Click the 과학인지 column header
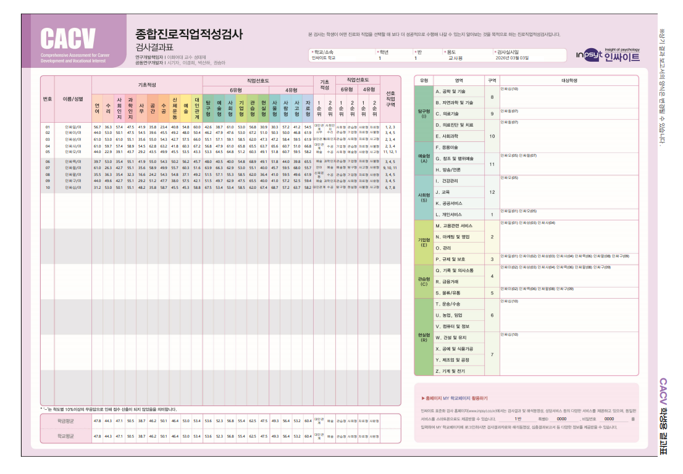This screenshot has height=474, width=683. click(130, 109)
